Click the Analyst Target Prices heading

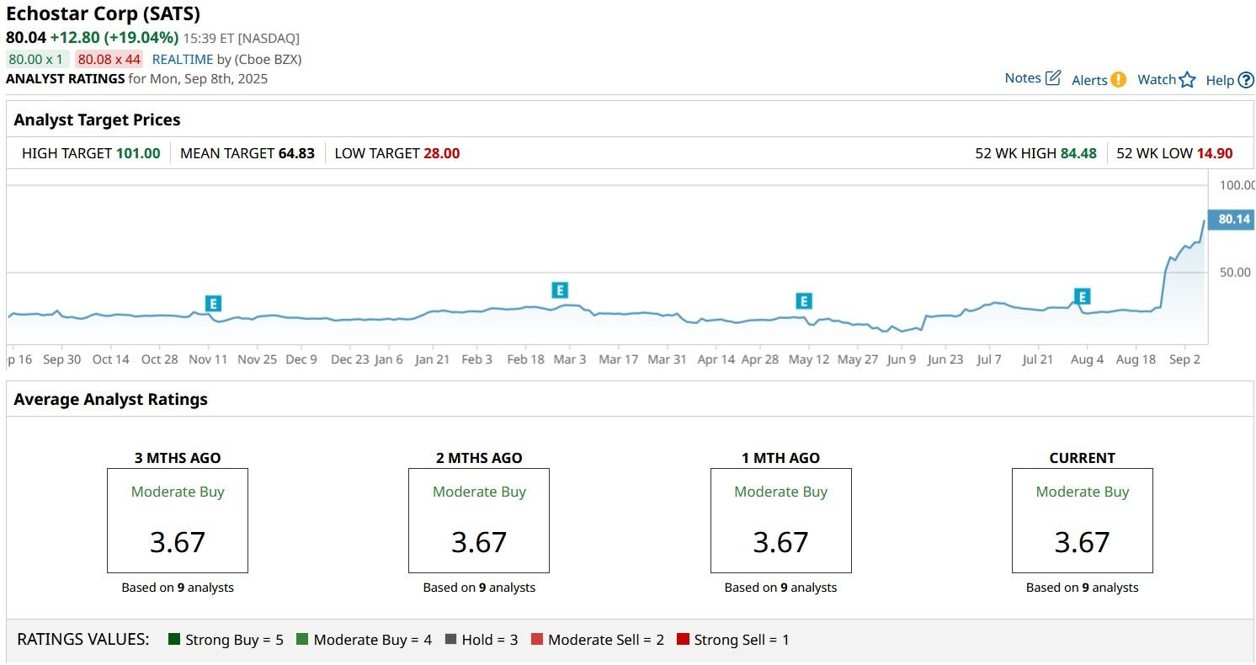[x=97, y=120]
